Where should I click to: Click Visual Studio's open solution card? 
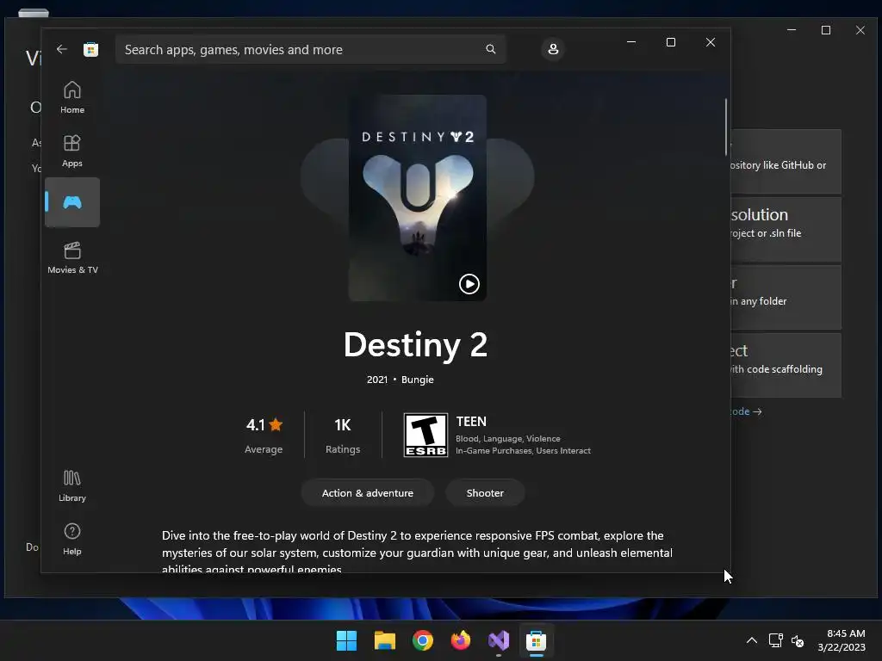tap(786, 229)
